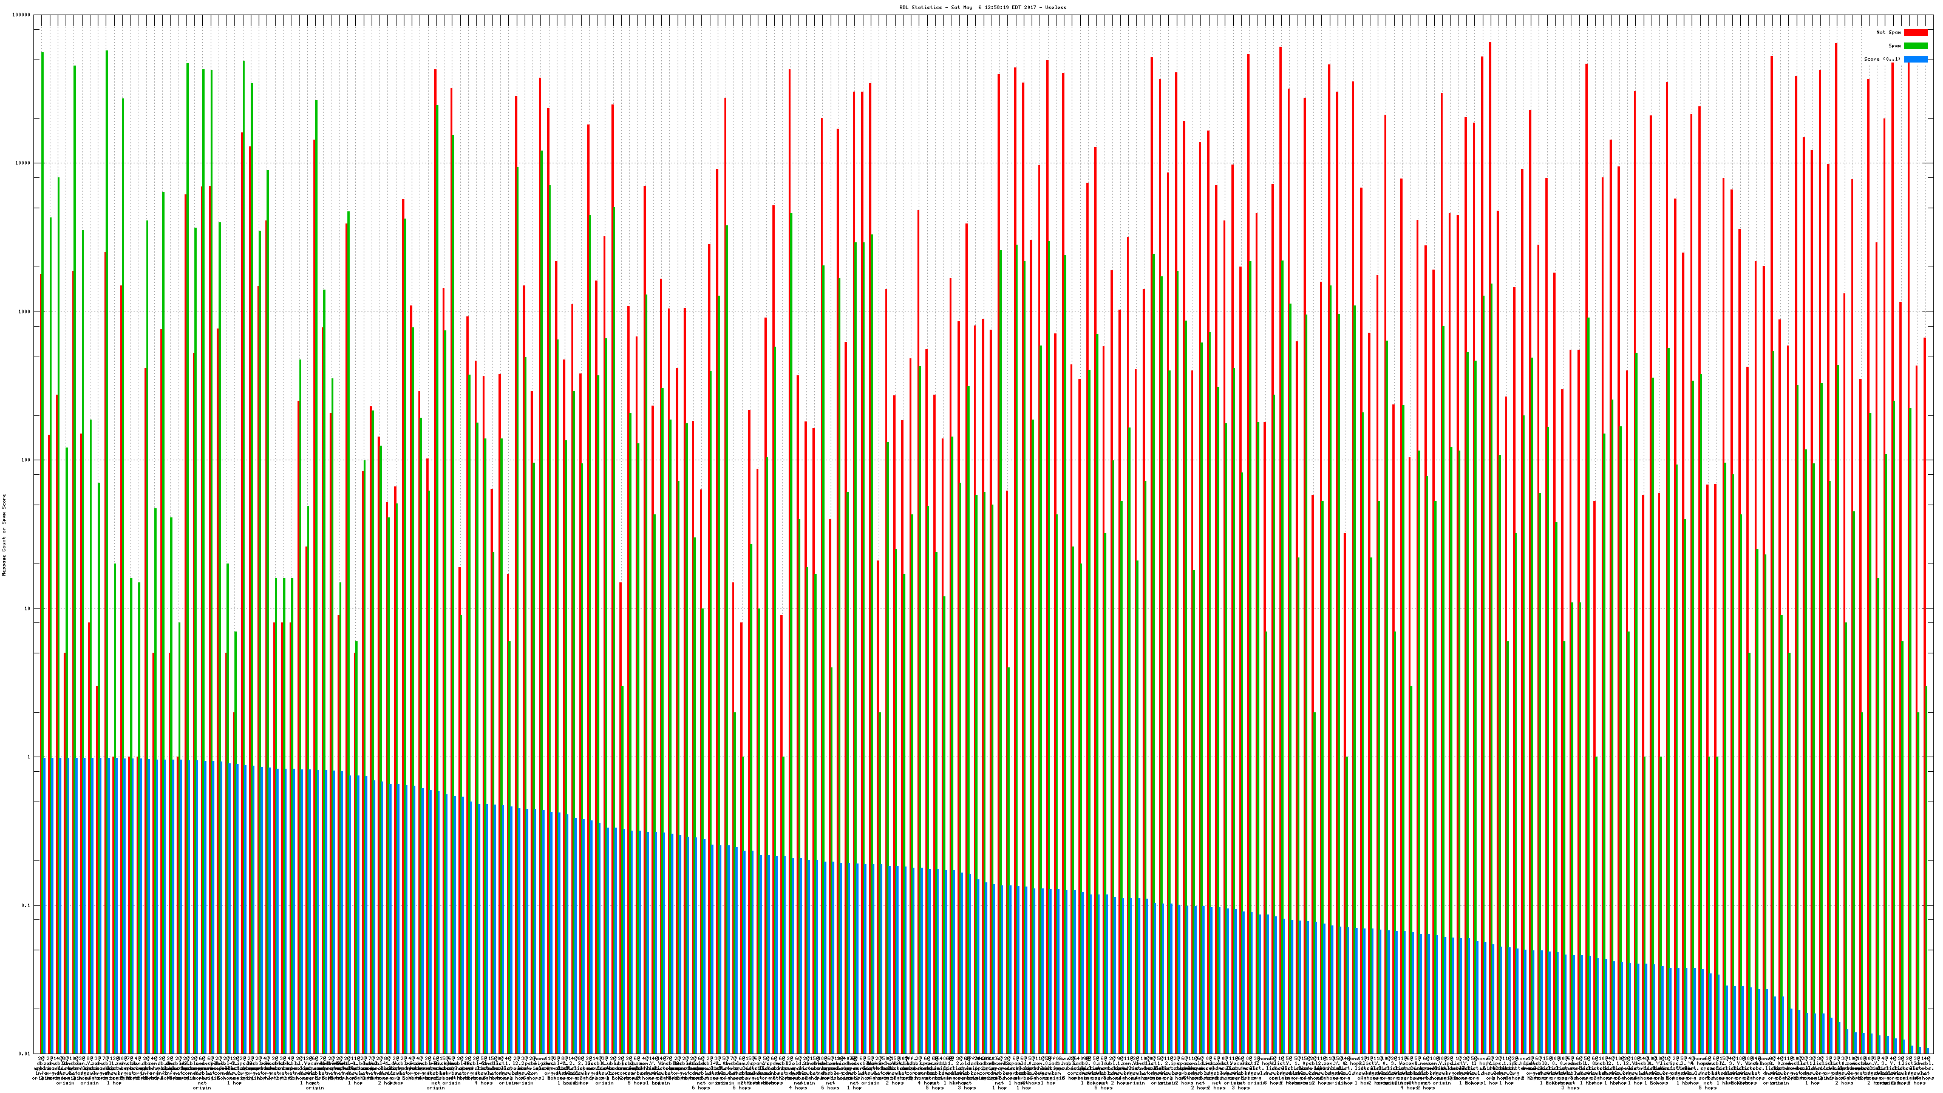
Task: Select the "Not Spam" legend label
Action: [x=1889, y=32]
